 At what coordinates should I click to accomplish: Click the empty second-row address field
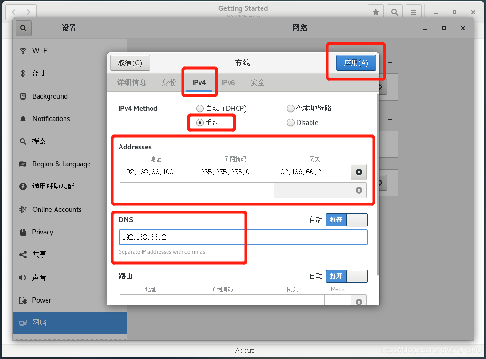click(158, 190)
